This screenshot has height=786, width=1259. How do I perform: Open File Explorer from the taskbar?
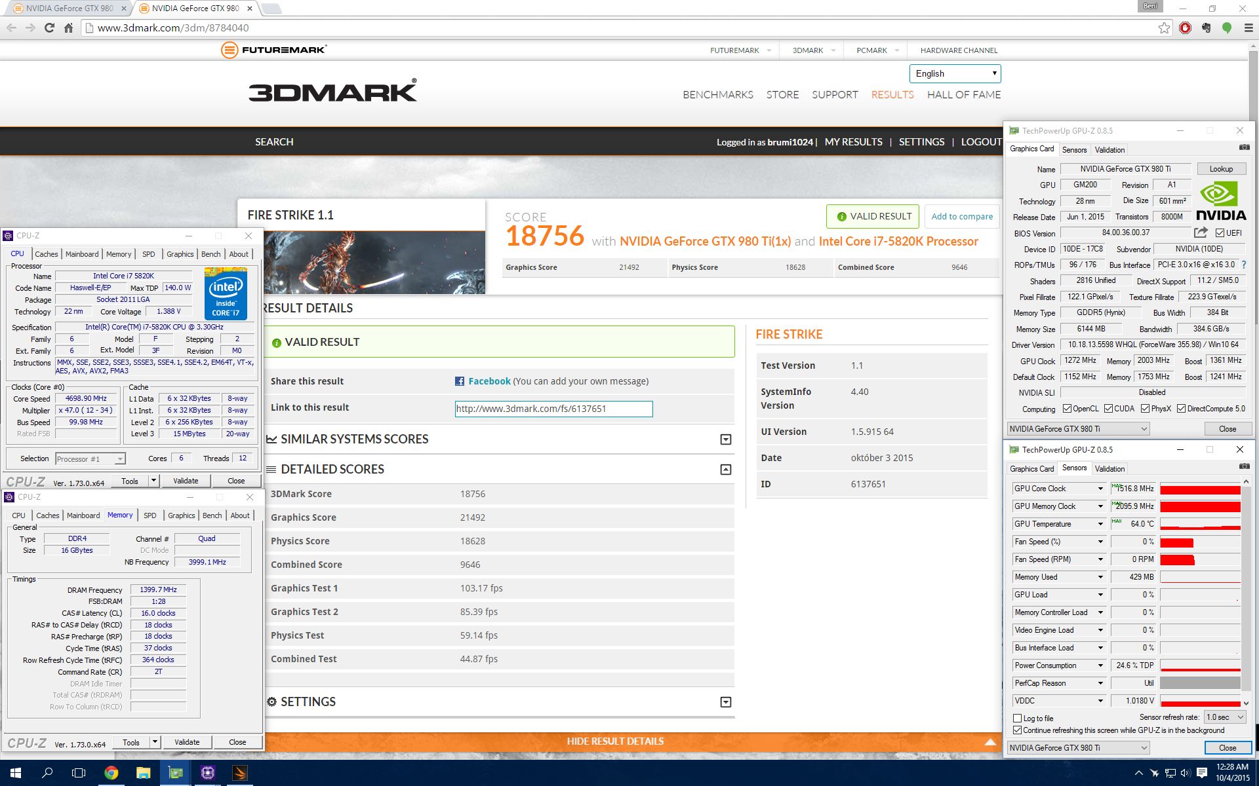pyautogui.click(x=143, y=773)
